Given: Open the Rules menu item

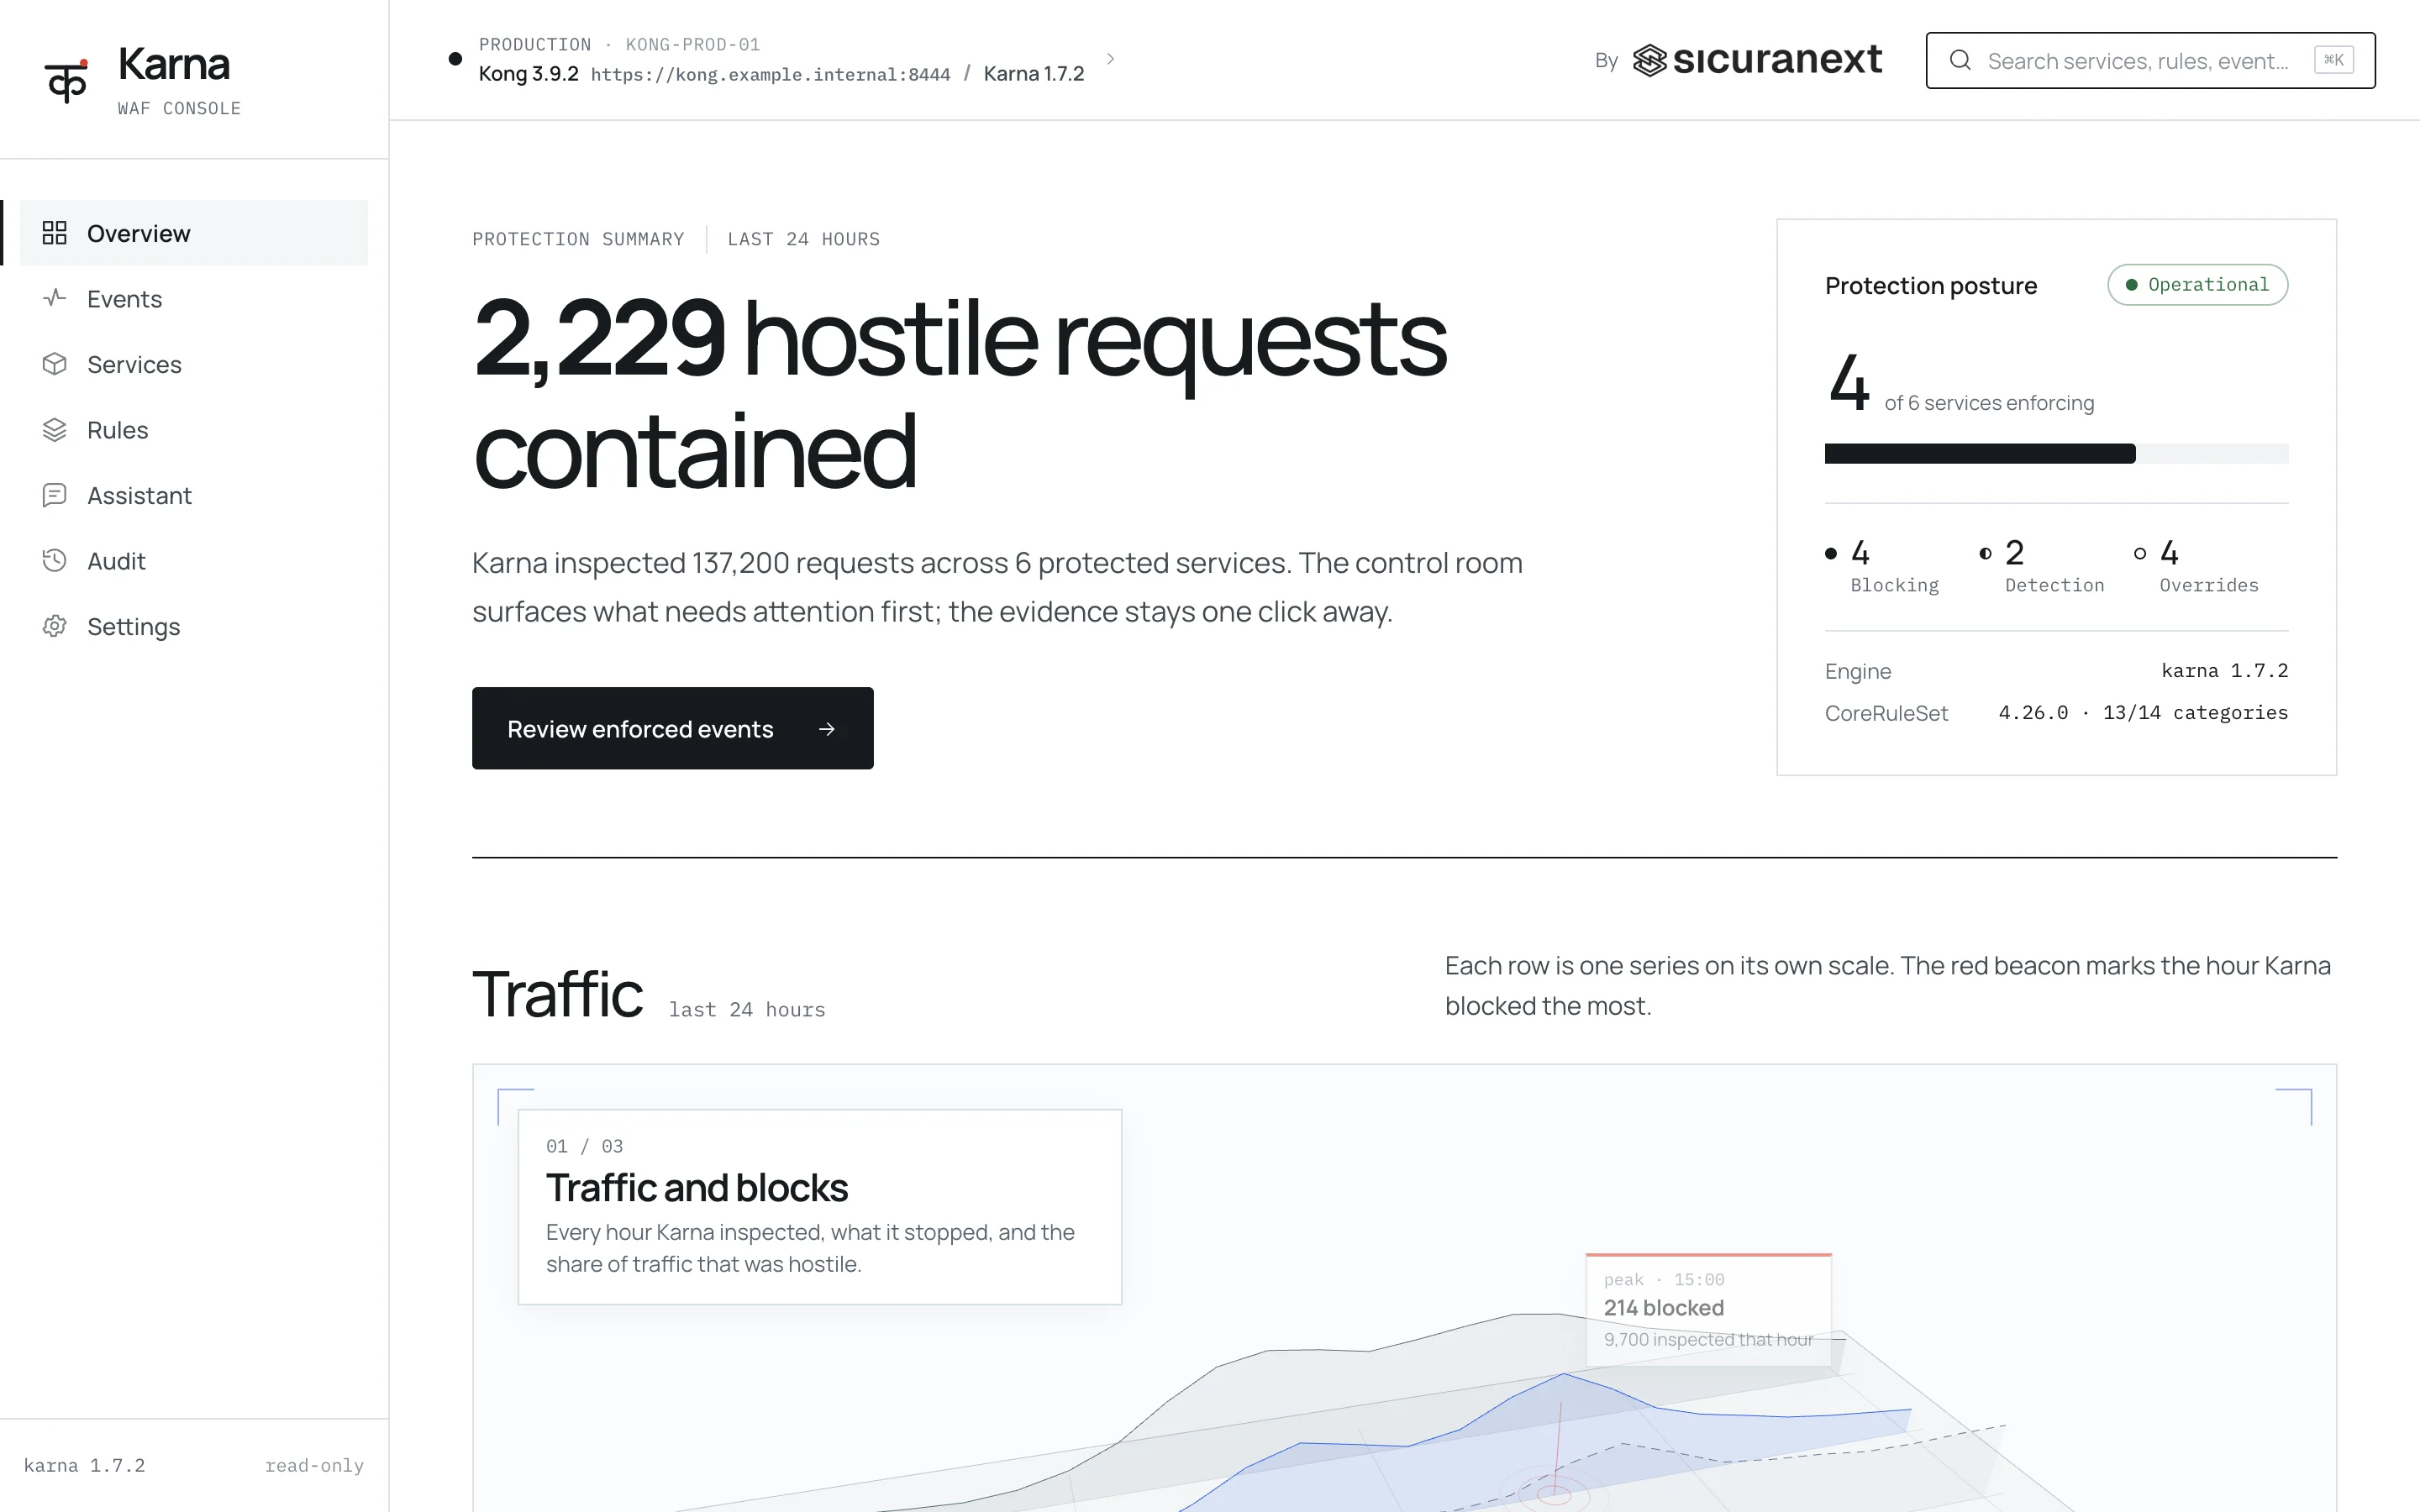Looking at the screenshot, I should tap(194, 430).
